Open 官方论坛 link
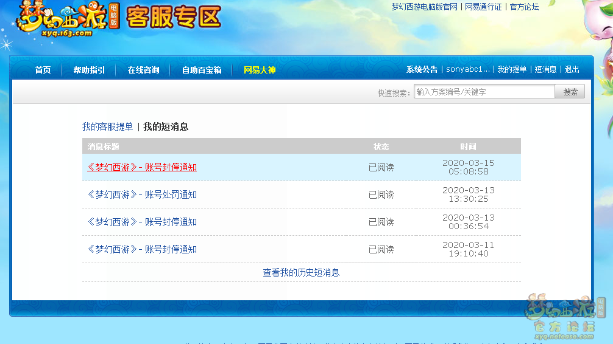 (x=524, y=7)
